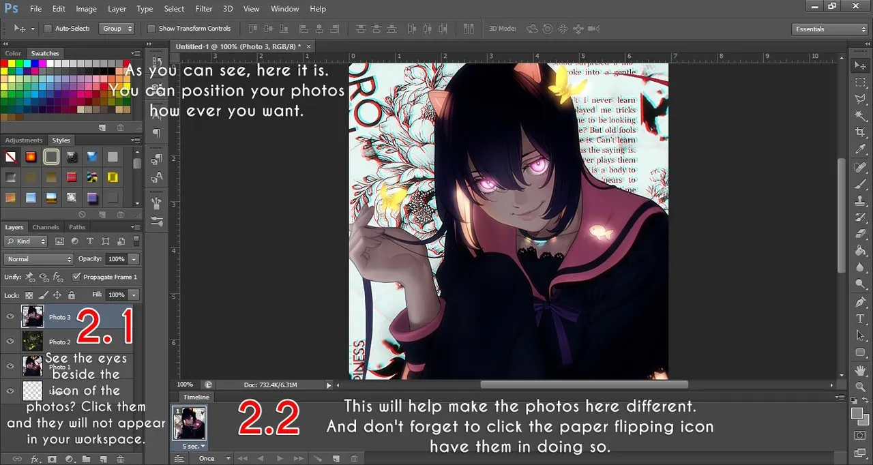Screen dimensions: 873x465
Task: Lock transparent pixels icon
Action: [x=29, y=295]
